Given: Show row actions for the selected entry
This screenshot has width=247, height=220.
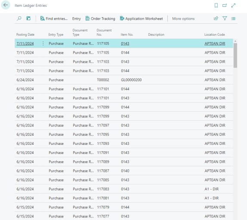Looking at the screenshot, I should (x=43, y=43).
